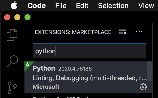Click the extensions list scrollbar
Image resolution: width=158 pixels, height=98 pixels.
point(150,71)
